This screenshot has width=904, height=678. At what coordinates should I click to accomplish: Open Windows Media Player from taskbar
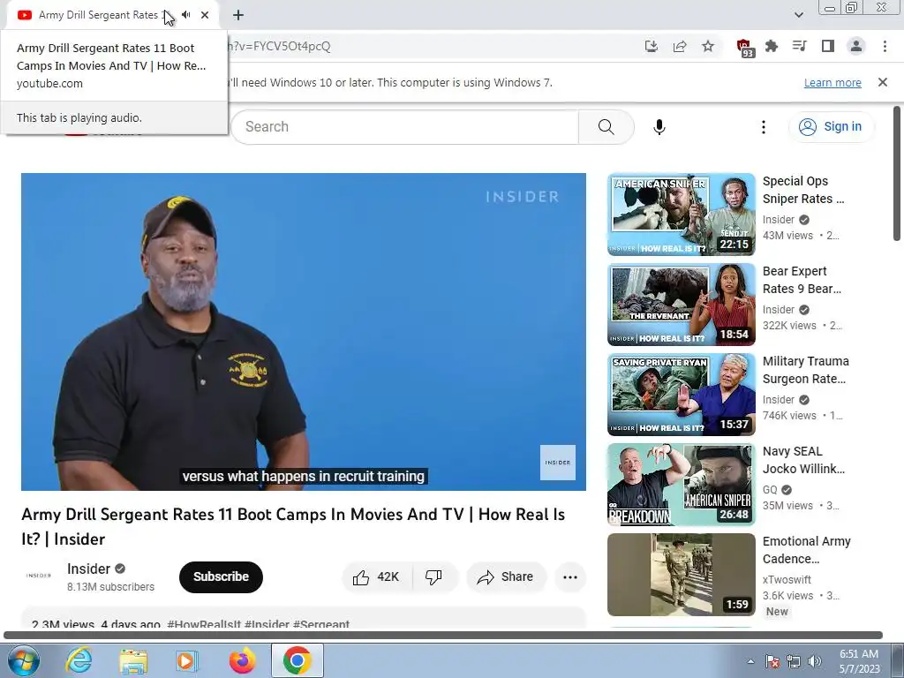tap(187, 660)
